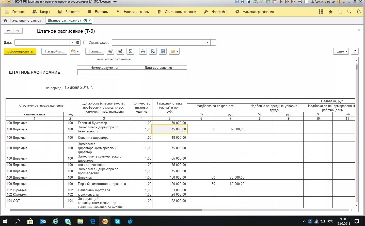
Task: Clear the Организация field with the x button
Action: 213,42
